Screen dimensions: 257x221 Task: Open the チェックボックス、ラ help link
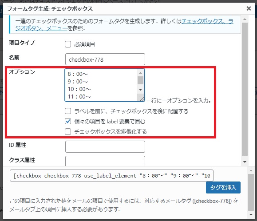pos(207,21)
